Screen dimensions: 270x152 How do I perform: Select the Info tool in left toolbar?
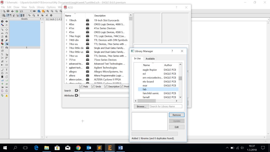pos(2,21)
